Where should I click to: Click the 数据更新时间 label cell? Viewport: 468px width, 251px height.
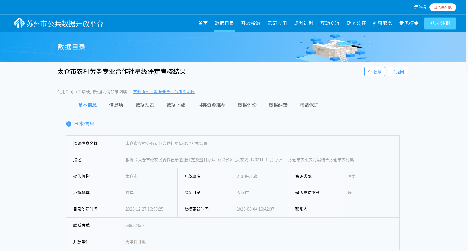click(x=205, y=209)
